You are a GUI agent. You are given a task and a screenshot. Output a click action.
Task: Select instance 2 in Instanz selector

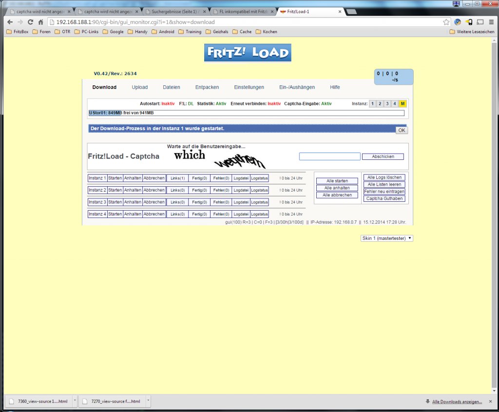point(380,103)
